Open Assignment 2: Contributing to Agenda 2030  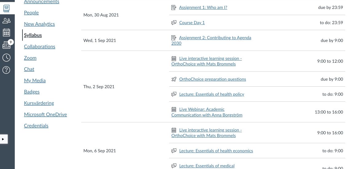click(211, 40)
